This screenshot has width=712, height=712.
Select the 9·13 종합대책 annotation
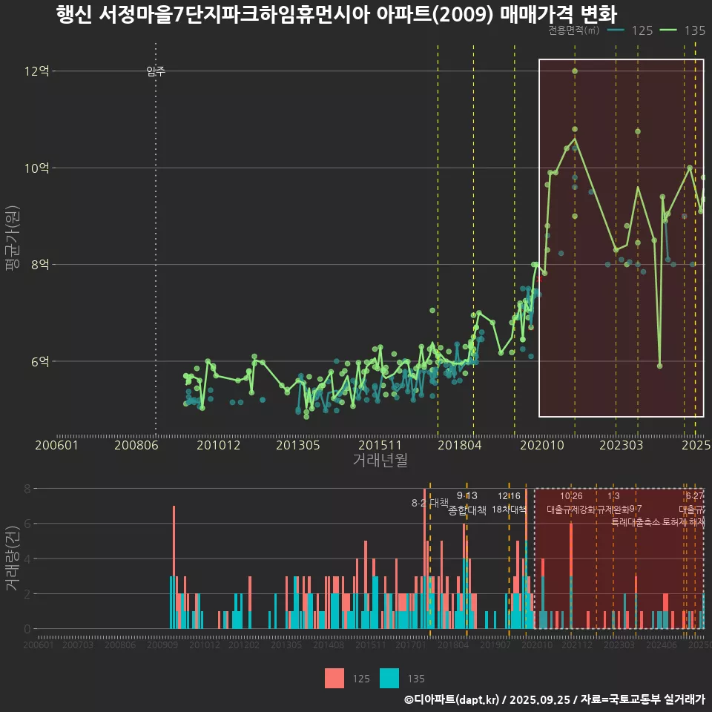[467, 504]
